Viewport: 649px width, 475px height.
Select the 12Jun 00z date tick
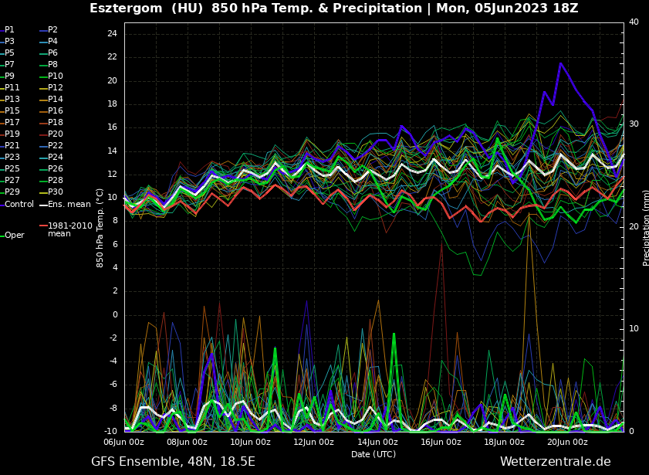tap(314, 443)
